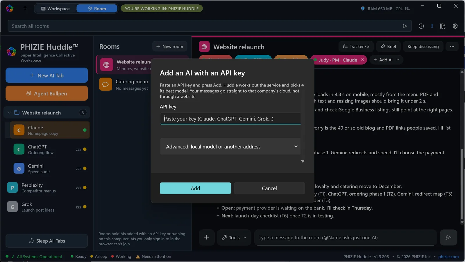
Task: Open the library shelves icon
Action: click(x=443, y=26)
